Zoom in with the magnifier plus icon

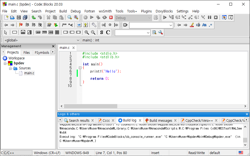tap(87, 32)
